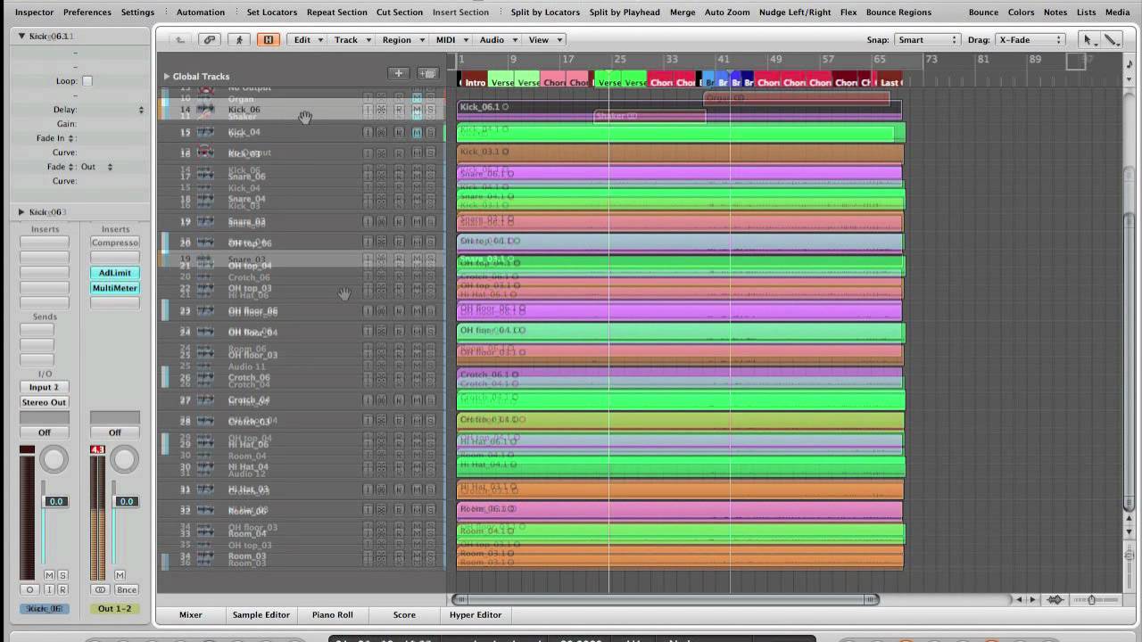This screenshot has width=1142, height=642.
Task: Toggle the Link chain icon
Action: 210,39
